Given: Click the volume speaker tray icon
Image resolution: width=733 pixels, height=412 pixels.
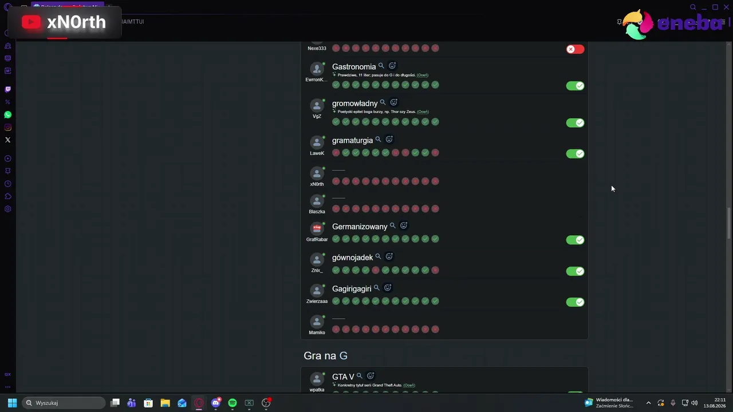Looking at the screenshot, I should (x=695, y=403).
